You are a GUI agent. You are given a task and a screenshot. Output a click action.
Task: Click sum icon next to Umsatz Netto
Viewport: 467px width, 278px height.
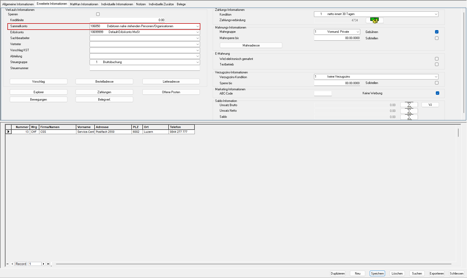(x=409, y=111)
